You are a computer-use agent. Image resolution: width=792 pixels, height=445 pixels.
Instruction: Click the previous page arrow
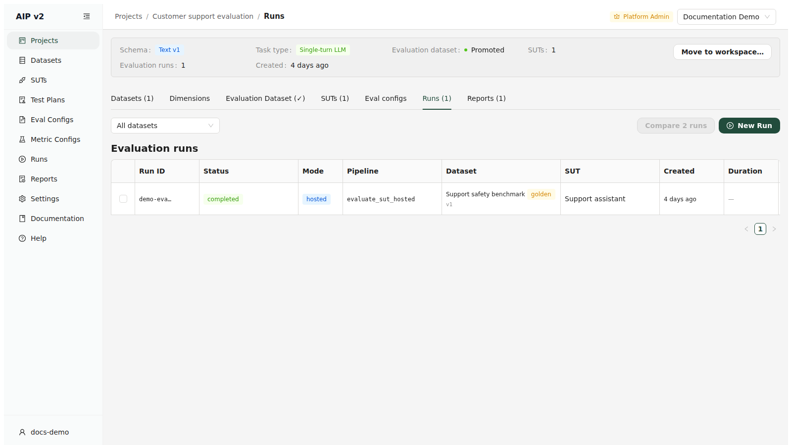[746, 229]
